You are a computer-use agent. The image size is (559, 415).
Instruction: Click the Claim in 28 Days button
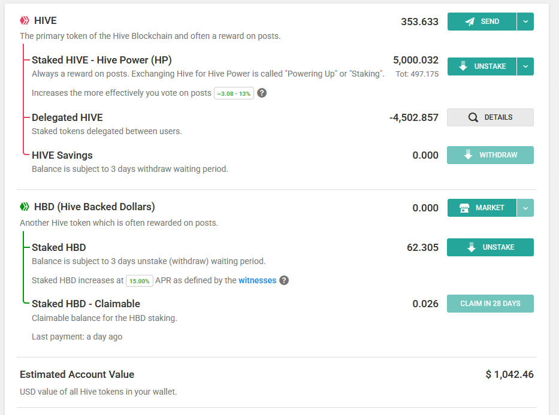490,304
